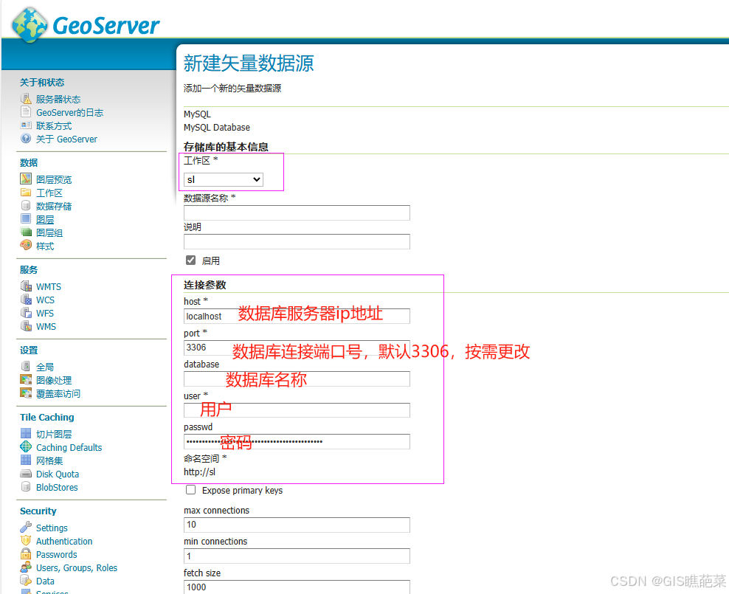Screen dimensions: 729x594
Task: Click the 图层 layer icon
Action: (x=26, y=218)
